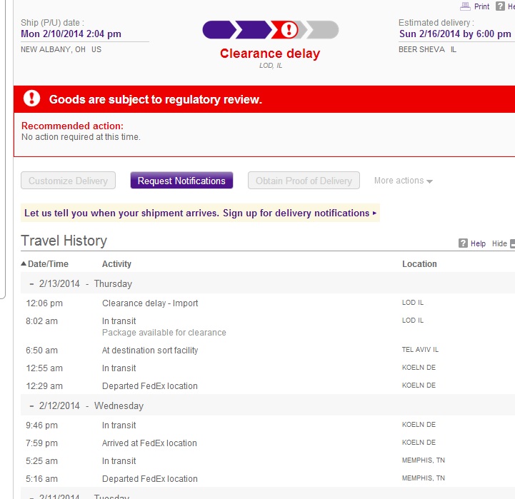Click the second purple progress step arrow
The height and width of the screenshot is (499, 515).
tap(252, 30)
